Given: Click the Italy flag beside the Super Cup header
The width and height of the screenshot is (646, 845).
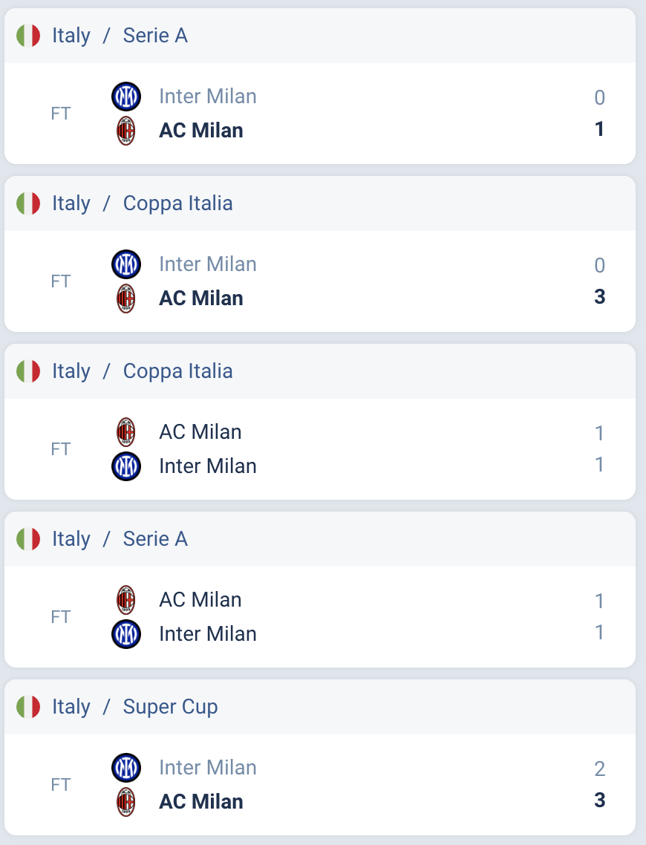Looking at the screenshot, I should click(x=28, y=707).
